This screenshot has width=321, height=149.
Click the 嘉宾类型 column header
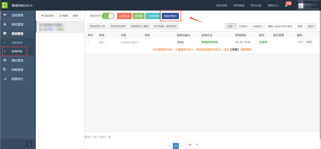[x=279, y=35]
